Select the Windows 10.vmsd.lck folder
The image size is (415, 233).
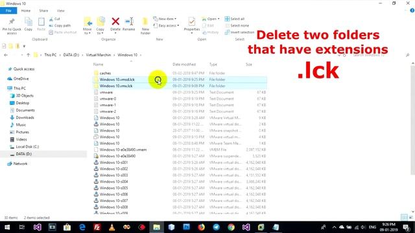[x=180, y=79]
